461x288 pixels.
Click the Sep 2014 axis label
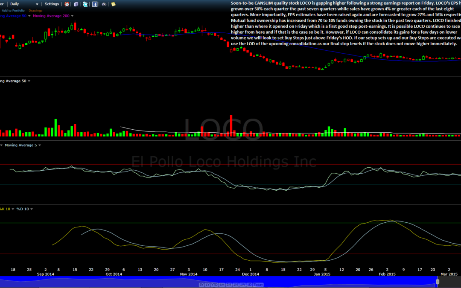click(x=45, y=274)
